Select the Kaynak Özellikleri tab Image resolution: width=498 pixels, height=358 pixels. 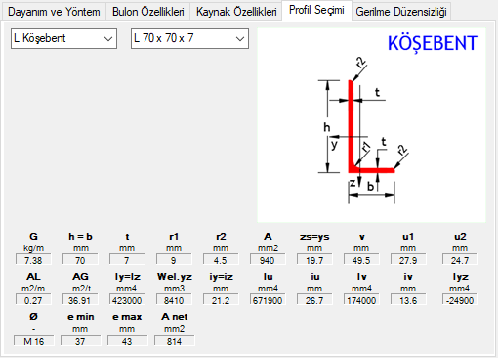pyautogui.click(x=236, y=12)
